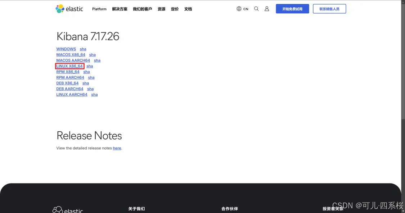The image size is (405, 213).
Task: Download the MACOS X86_64 package
Action: pyautogui.click(x=71, y=55)
